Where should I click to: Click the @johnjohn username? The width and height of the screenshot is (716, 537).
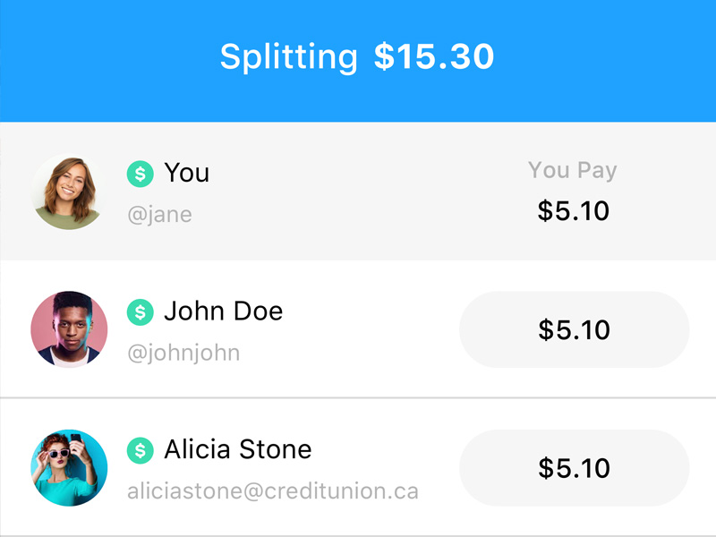pos(183,353)
